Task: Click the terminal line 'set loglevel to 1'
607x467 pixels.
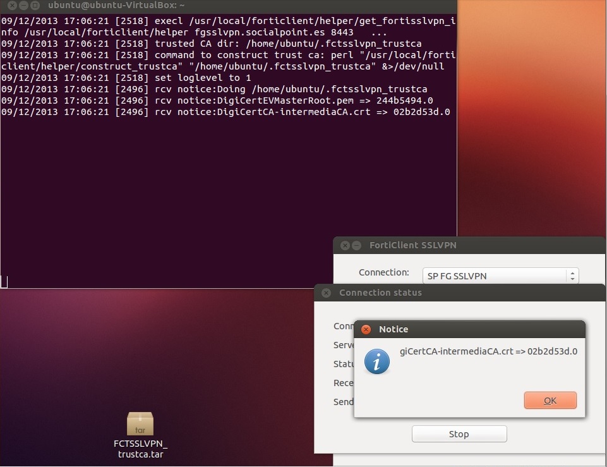Action: [x=126, y=78]
